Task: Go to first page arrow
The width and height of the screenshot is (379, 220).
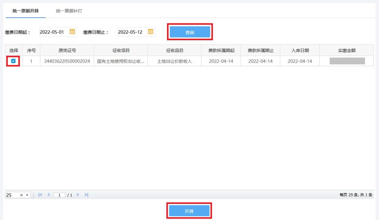Action: point(40,195)
